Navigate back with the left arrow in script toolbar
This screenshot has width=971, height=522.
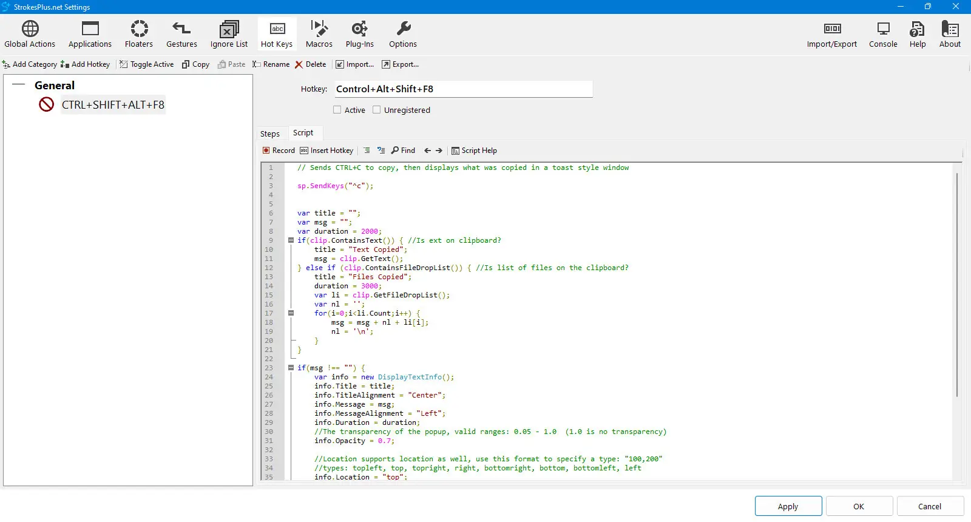point(427,151)
